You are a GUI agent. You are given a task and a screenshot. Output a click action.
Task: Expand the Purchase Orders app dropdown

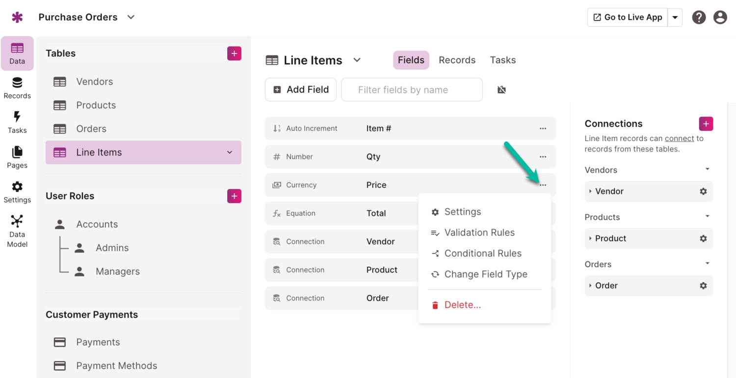point(131,17)
